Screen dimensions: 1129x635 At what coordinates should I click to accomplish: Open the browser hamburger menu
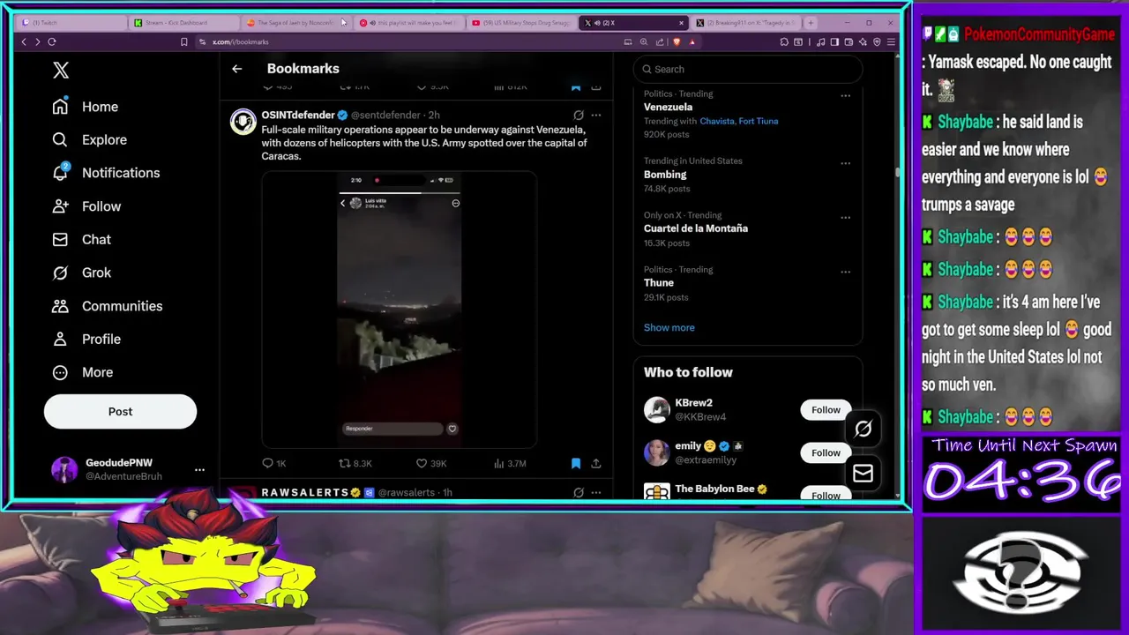coord(891,41)
